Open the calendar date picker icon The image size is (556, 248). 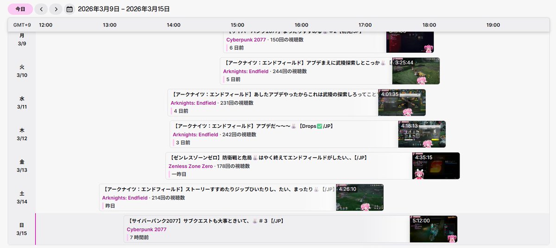click(x=69, y=9)
